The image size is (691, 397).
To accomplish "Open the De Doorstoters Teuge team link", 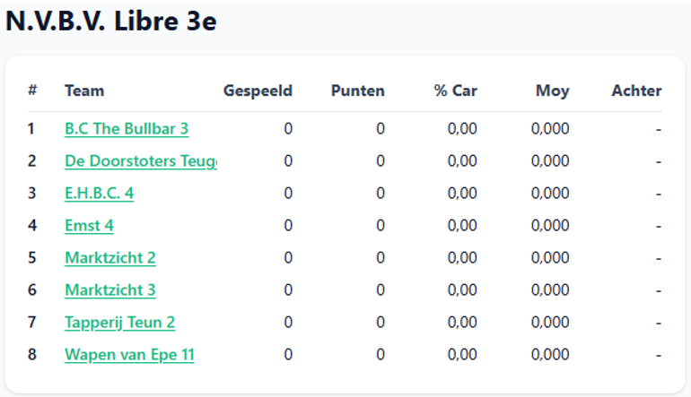I will point(141,161).
